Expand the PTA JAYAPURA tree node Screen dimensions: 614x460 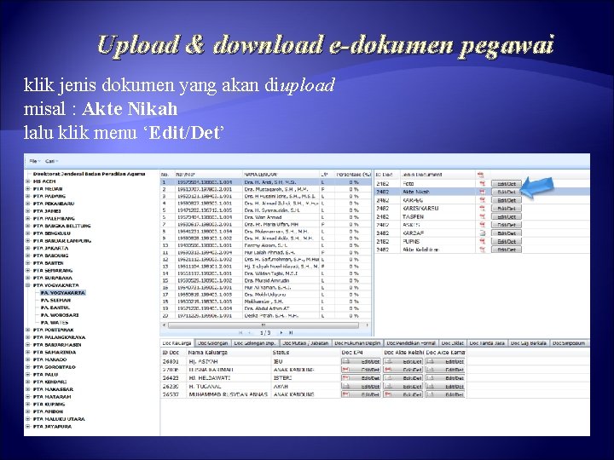point(28,427)
